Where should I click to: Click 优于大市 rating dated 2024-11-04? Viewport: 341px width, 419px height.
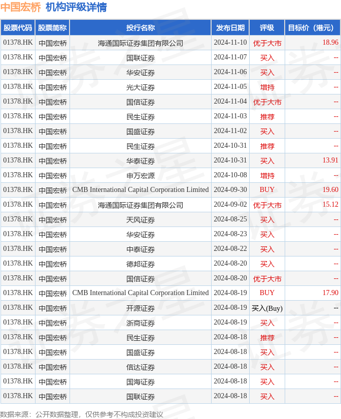267,102
